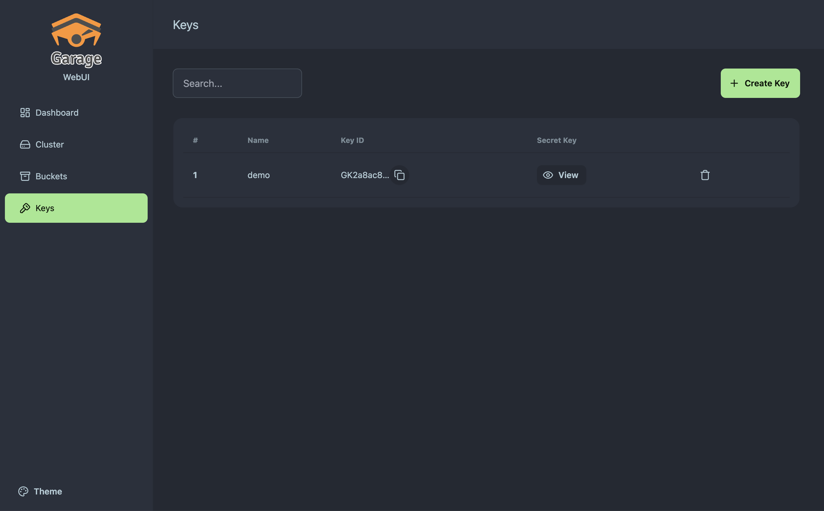This screenshot has width=824, height=511.
Task: Click the Garage logo image
Action: (76, 39)
